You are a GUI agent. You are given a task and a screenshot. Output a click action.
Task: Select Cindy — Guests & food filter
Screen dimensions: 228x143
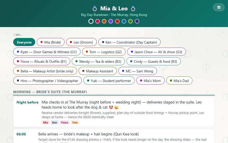(x=154, y=61)
